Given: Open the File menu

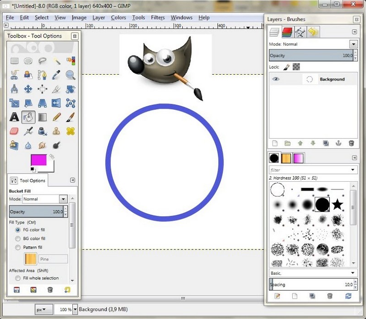Looking at the screenshot, I should (10, 17).
